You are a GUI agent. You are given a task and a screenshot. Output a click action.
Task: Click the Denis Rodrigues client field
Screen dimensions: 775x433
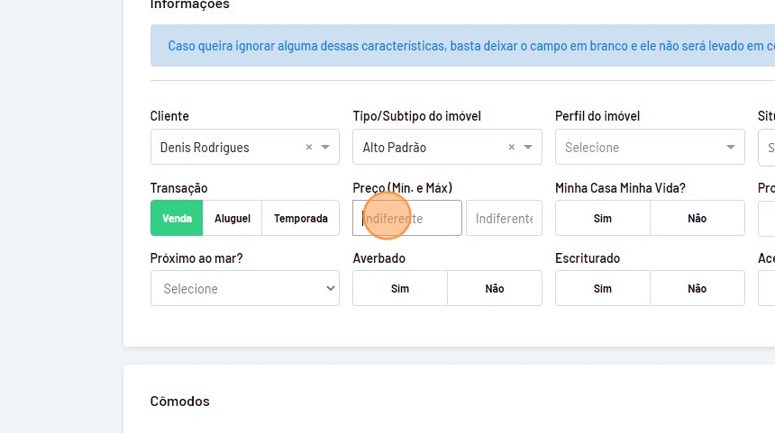[x=225, y=148]
